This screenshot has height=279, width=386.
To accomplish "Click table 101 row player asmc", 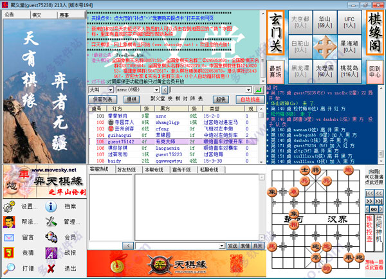I will [161, 116].
